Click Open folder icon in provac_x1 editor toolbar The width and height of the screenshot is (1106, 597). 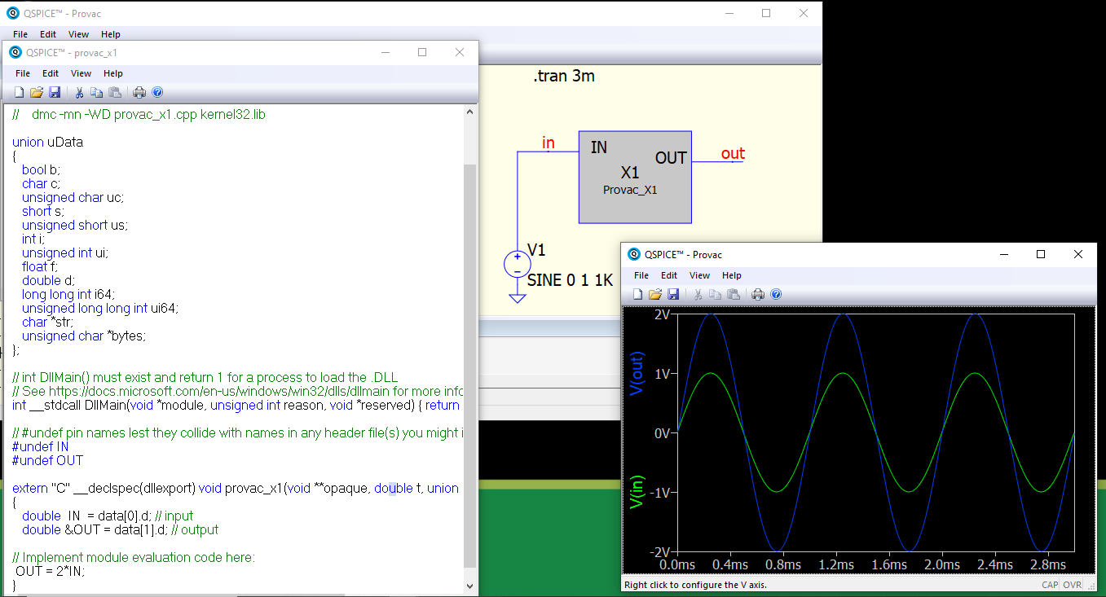[37, 92]
